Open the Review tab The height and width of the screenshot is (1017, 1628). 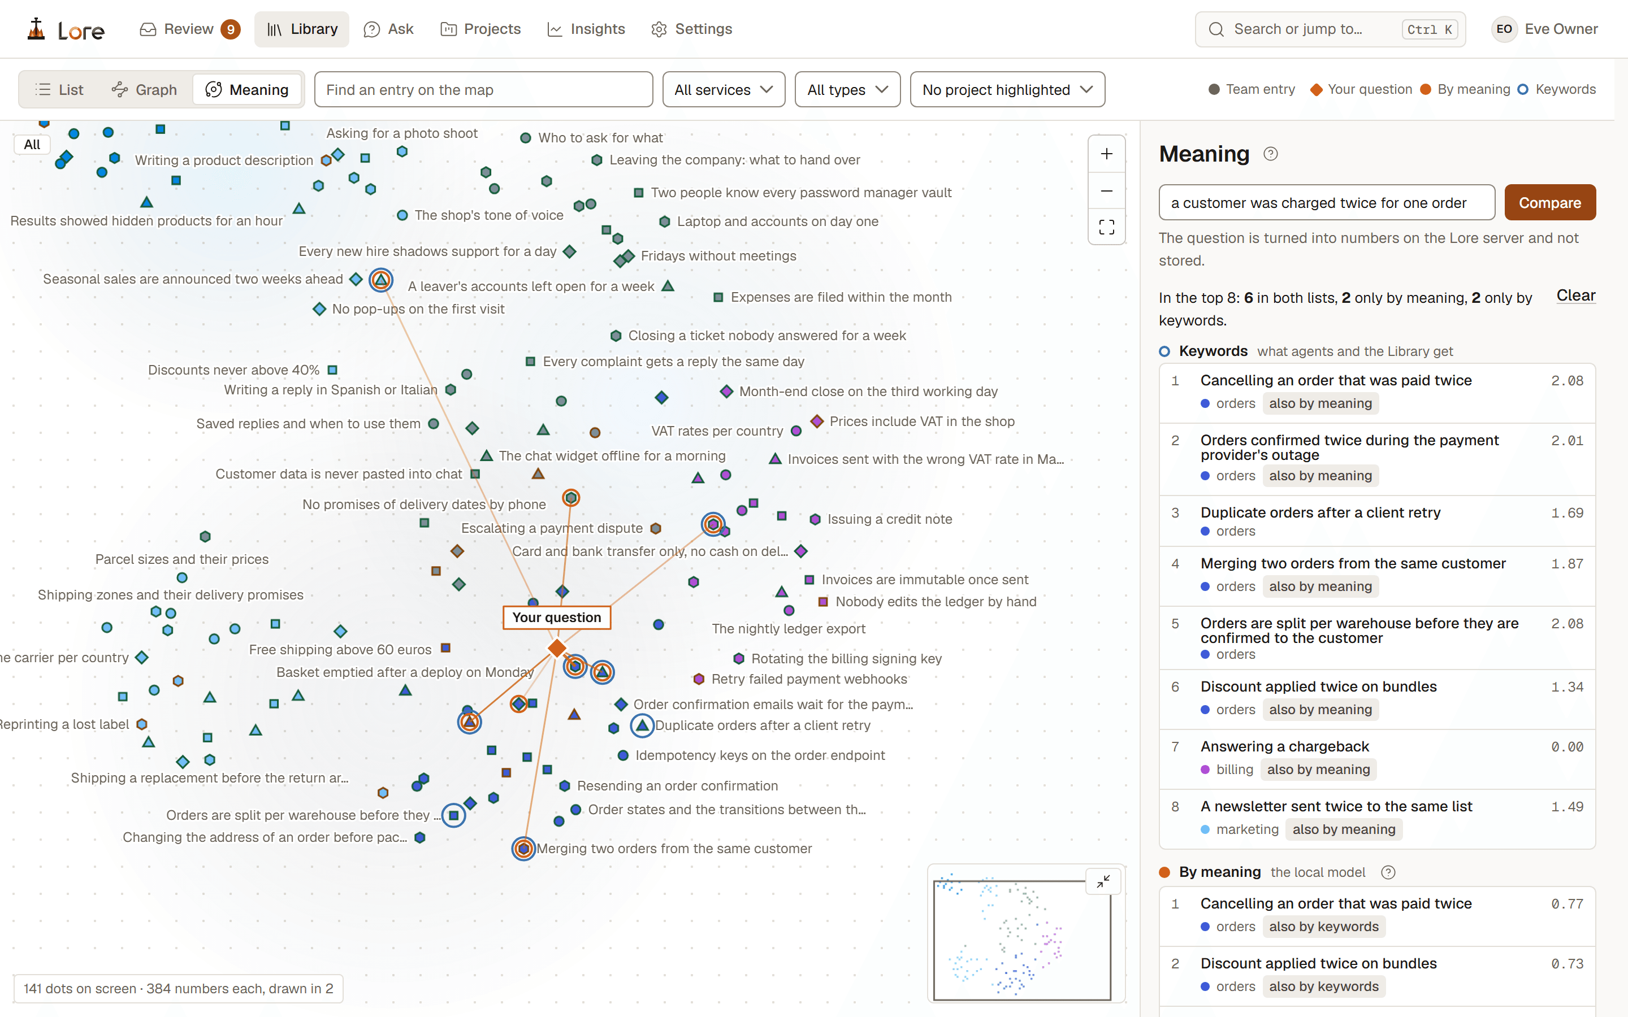point(189,29)
